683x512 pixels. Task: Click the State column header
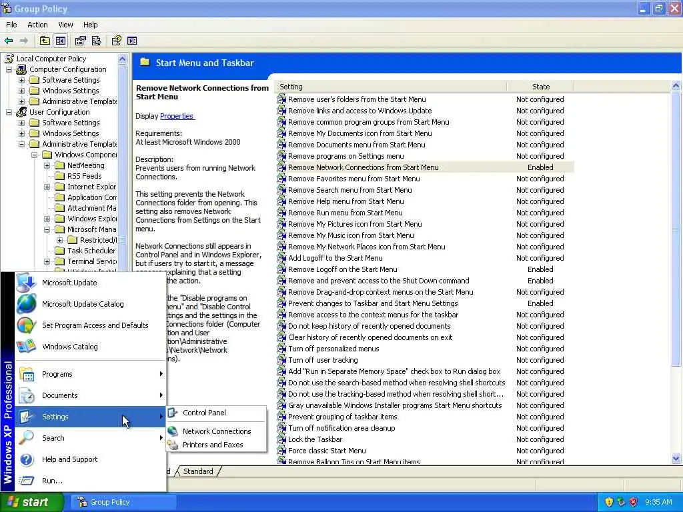(540, 87)
